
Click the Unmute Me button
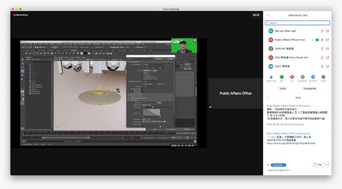point(310,89)
